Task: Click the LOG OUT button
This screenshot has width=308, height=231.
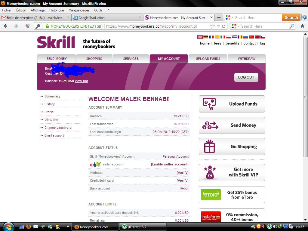Action: (246, 77)
